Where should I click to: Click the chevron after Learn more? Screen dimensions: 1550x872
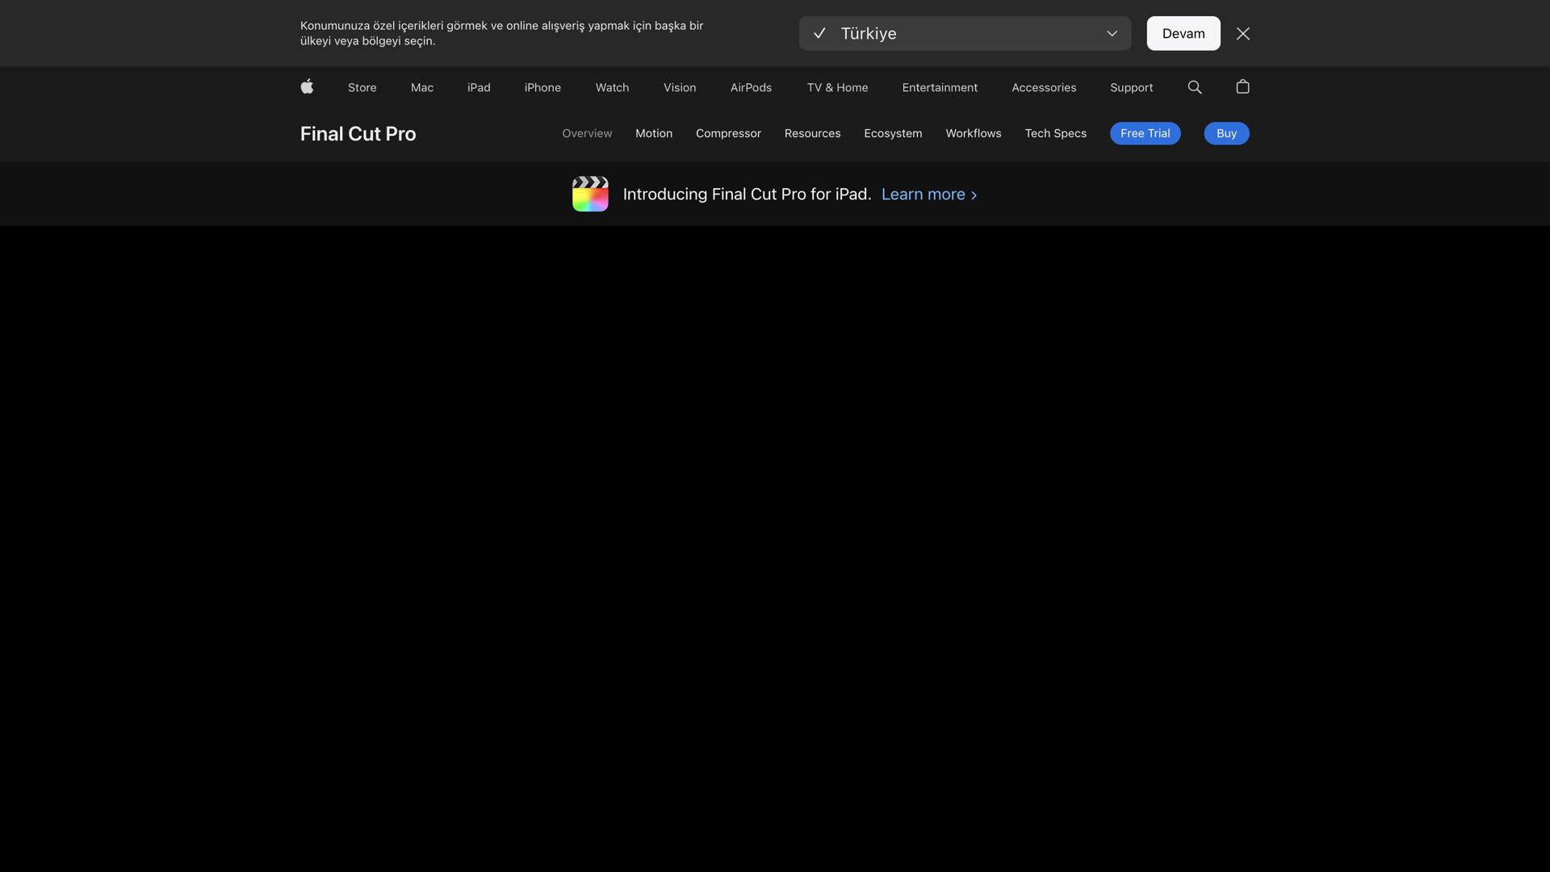(x=974, y=195)
